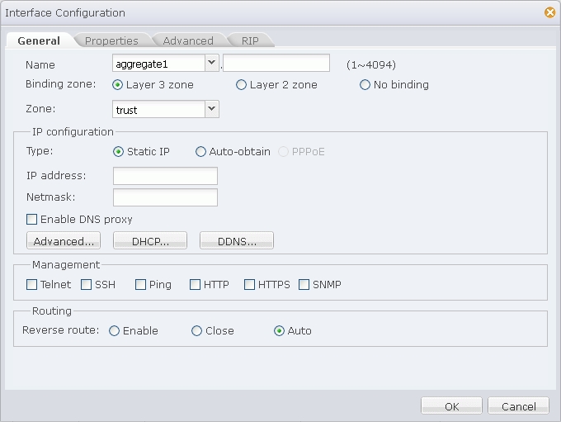Enable SSH management checkbox
The width and height of the screenshot is (561, 422).
[87, 284]
